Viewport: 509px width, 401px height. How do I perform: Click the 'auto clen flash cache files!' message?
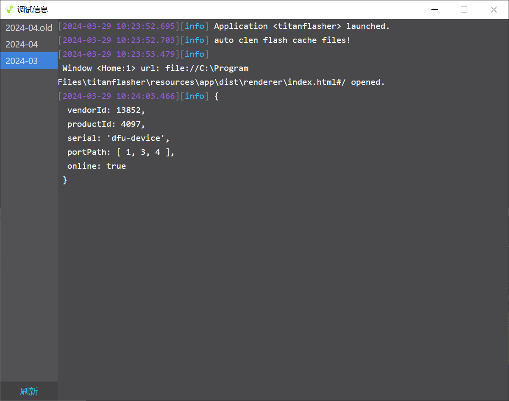tap(282, 40)
